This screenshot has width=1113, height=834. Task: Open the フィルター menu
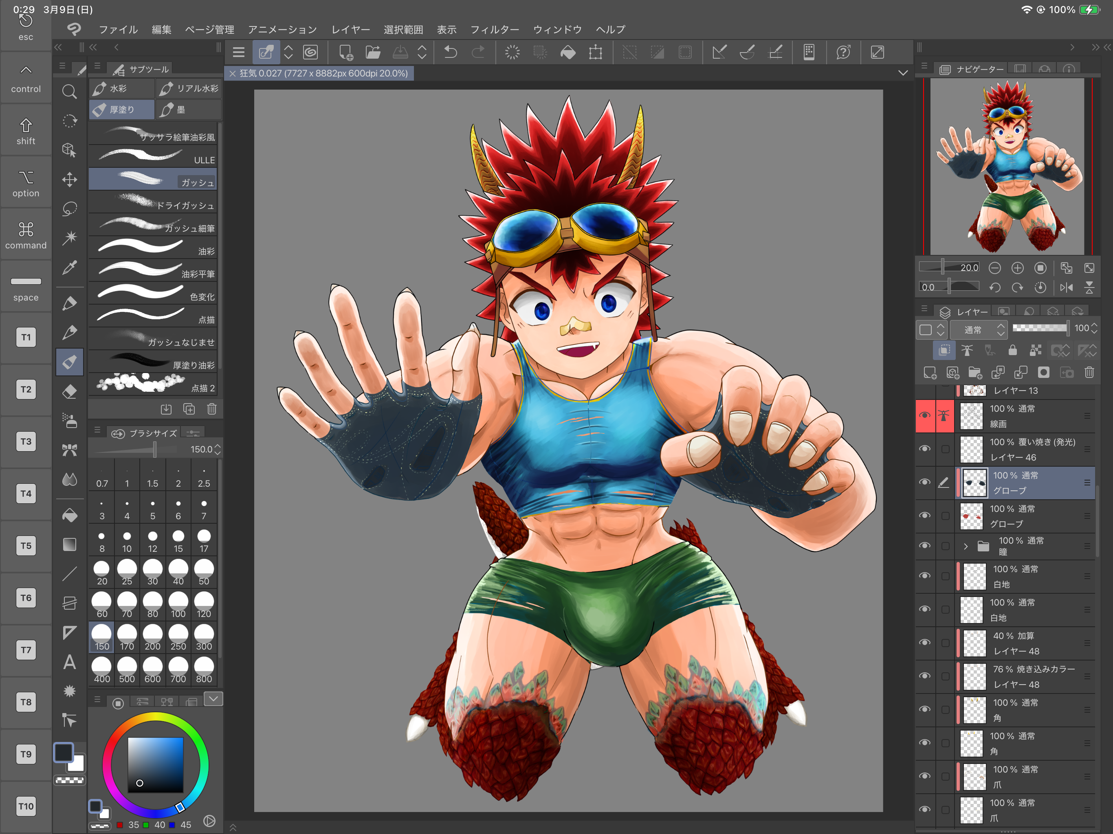click(494, 30)
